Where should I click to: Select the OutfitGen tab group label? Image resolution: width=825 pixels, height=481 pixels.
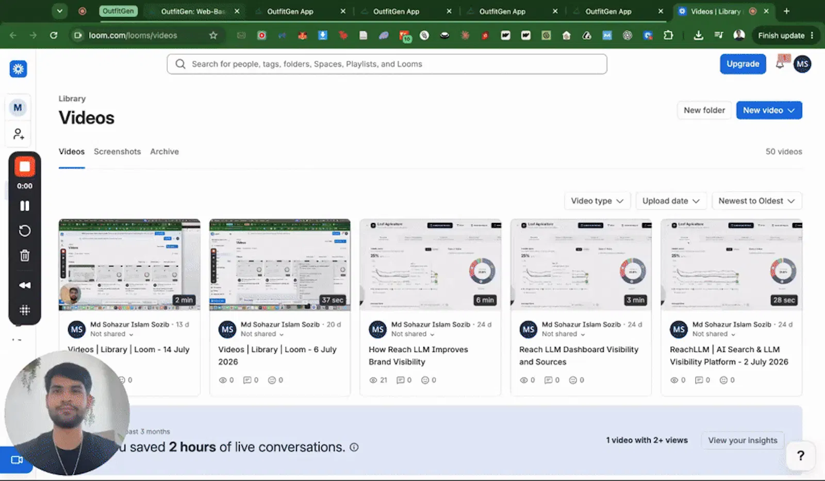(118, 11)
